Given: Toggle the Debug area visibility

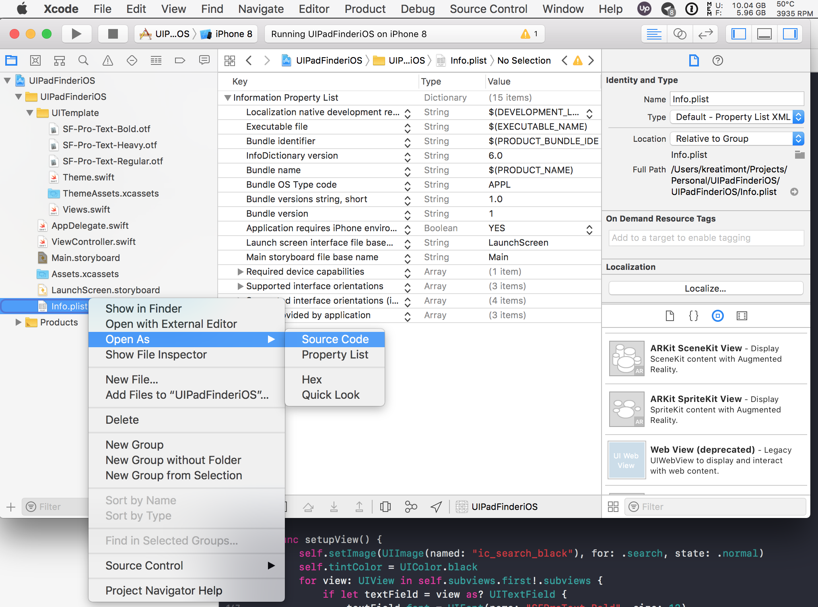Looking at the screenshot, I should [764, 34].
